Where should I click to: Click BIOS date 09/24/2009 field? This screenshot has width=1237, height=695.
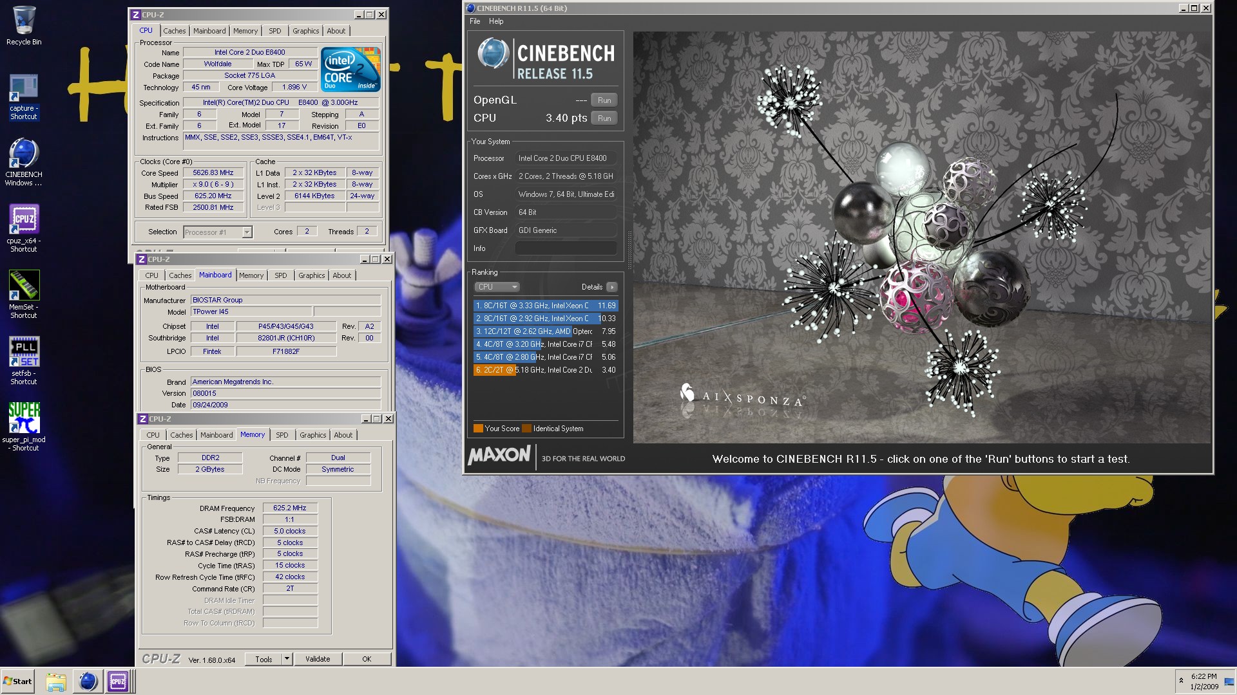pyautogui.click(x=286, y=405)
